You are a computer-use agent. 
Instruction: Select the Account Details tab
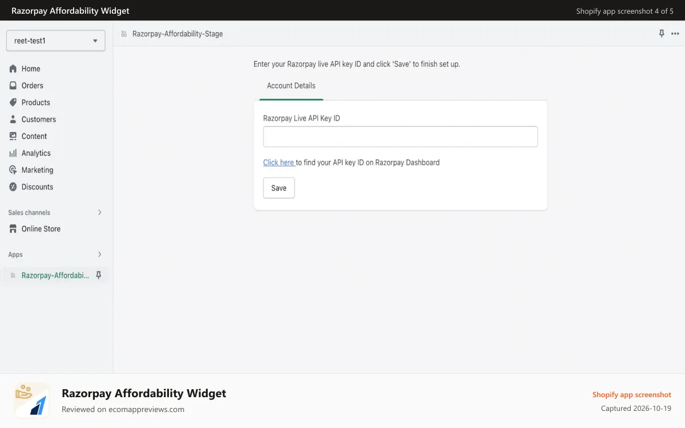pos(291,86)
